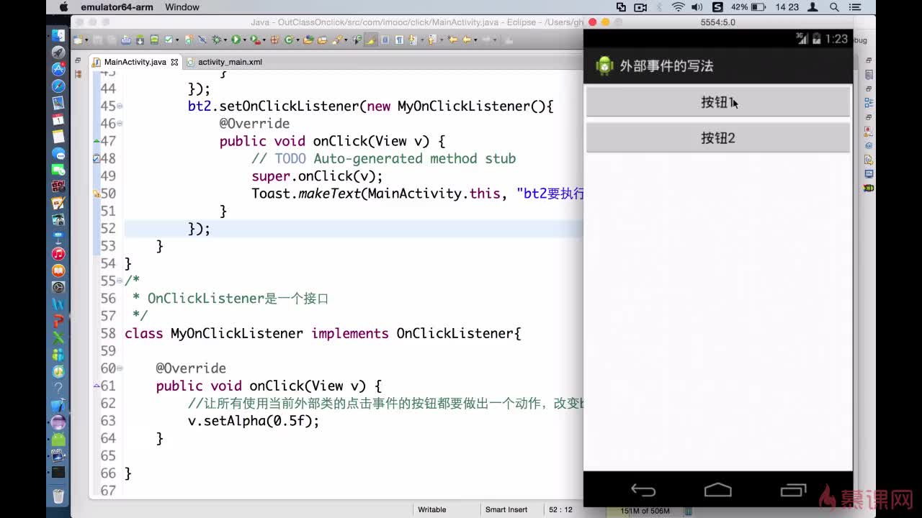Toggle Mark Occurrences highlighter in Eclipse toolbar
Screen dimensions: 922x518
click(370, 40)
